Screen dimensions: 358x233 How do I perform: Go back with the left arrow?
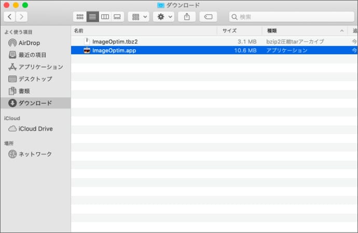tap(9, 17)
